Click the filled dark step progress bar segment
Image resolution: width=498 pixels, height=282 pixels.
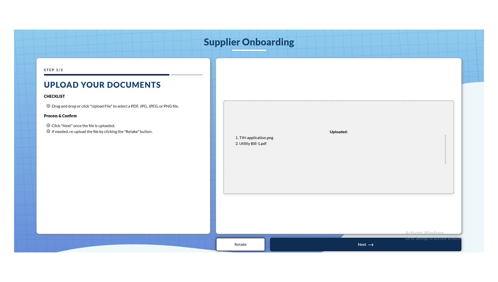point(107,75)
